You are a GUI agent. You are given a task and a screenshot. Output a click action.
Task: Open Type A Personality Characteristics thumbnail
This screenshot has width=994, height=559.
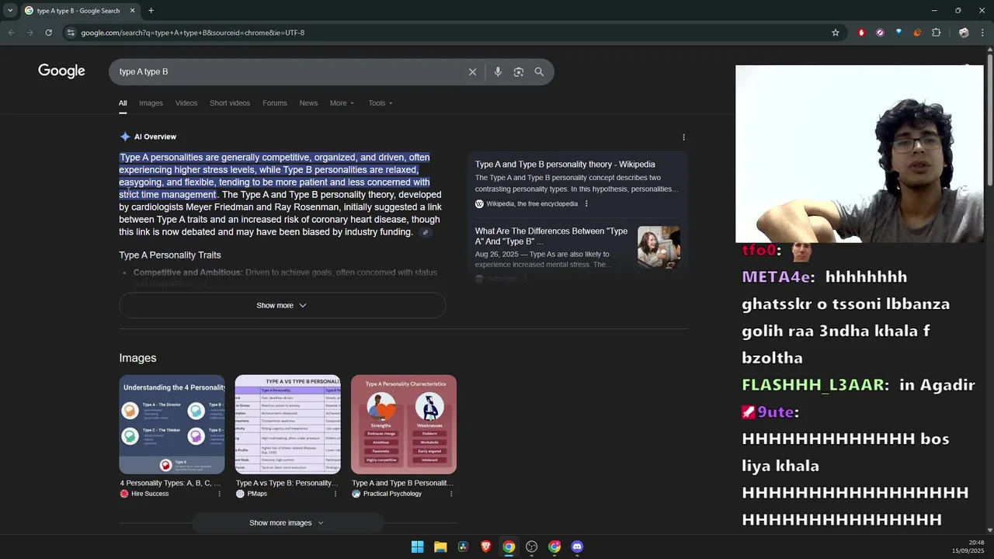(404, 425)
